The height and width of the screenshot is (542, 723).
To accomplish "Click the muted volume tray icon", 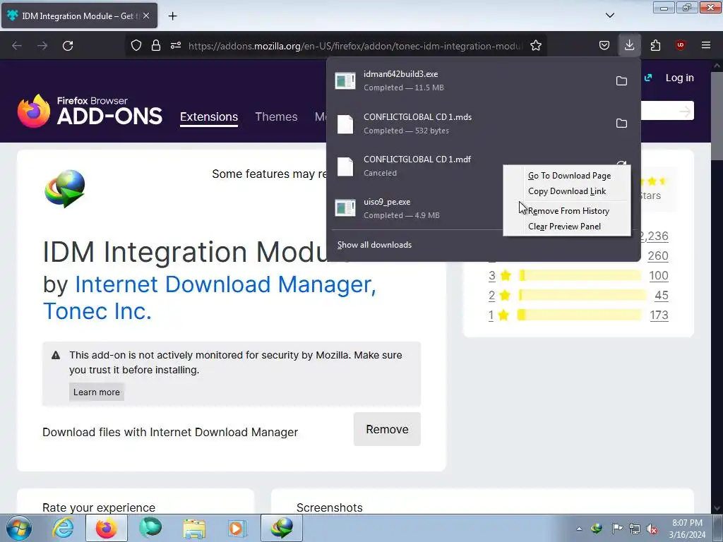I will coord(652,529).
